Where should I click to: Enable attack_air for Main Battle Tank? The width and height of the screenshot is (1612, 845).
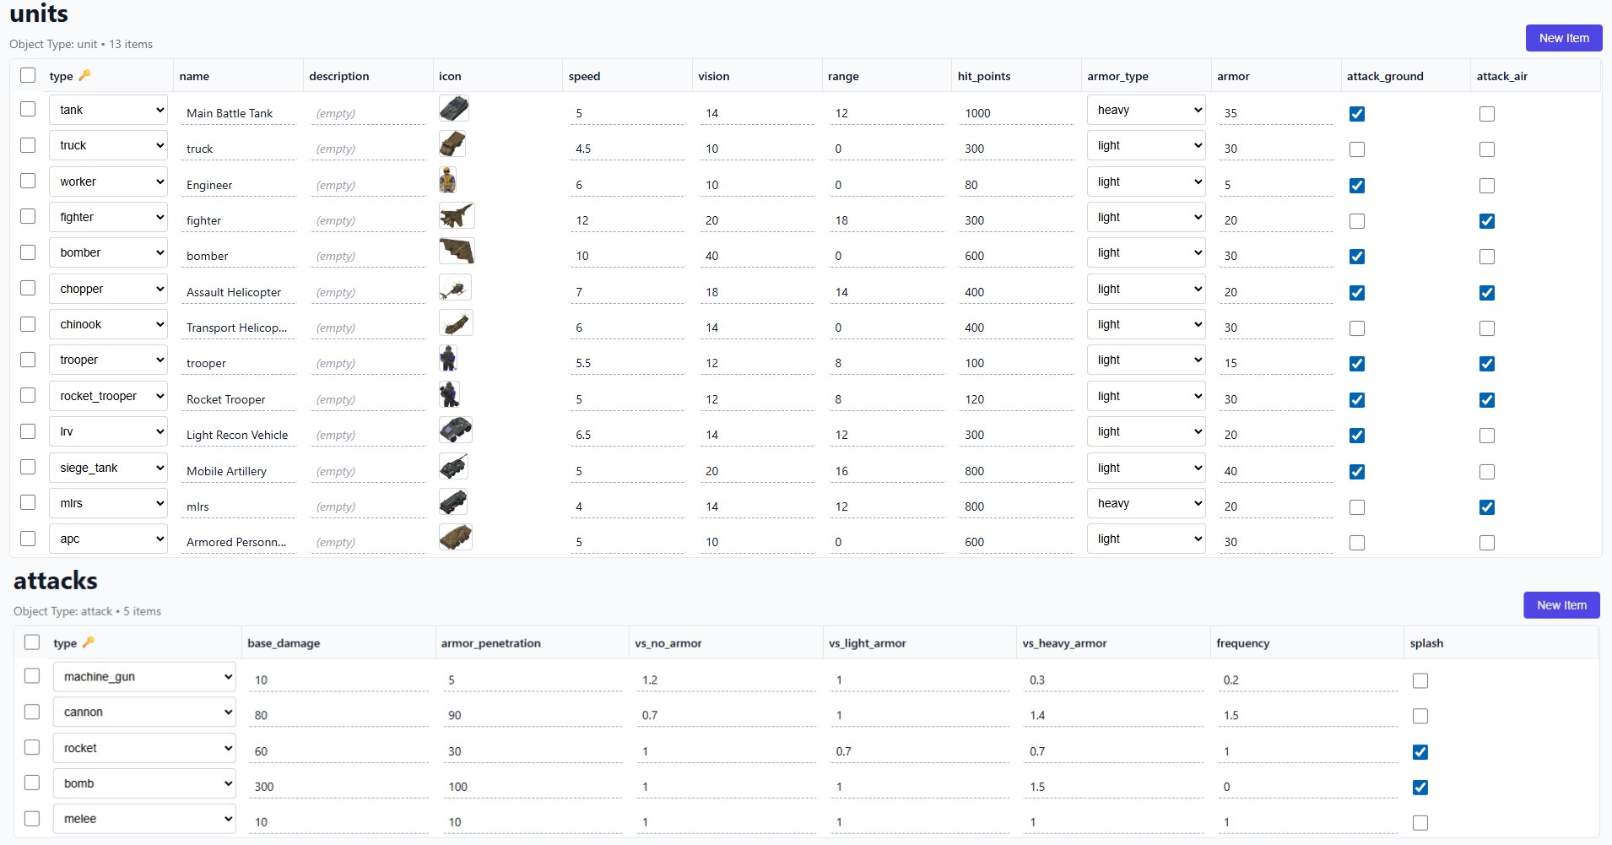pyautogui.click(x=1487, y=114)
